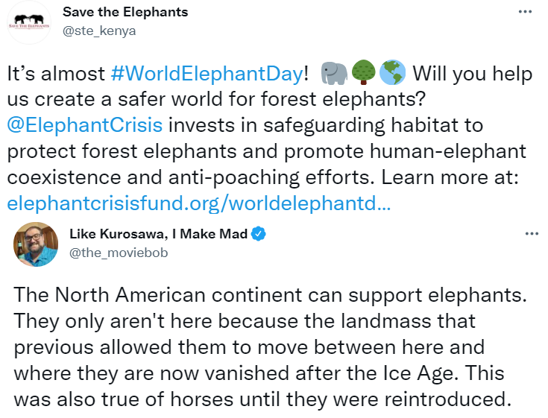The width and height of the screenshot is (548, 418).
Task: Open more options on Save the Elephants tweet
Action: [x=525, y=12]
